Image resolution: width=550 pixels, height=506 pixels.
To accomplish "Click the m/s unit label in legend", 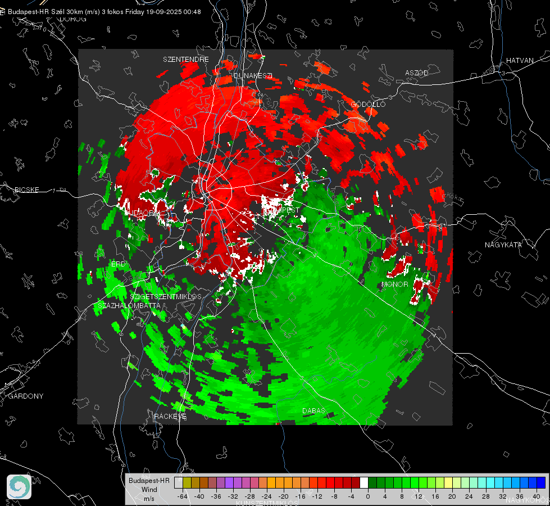I will (x=149, y=498).
